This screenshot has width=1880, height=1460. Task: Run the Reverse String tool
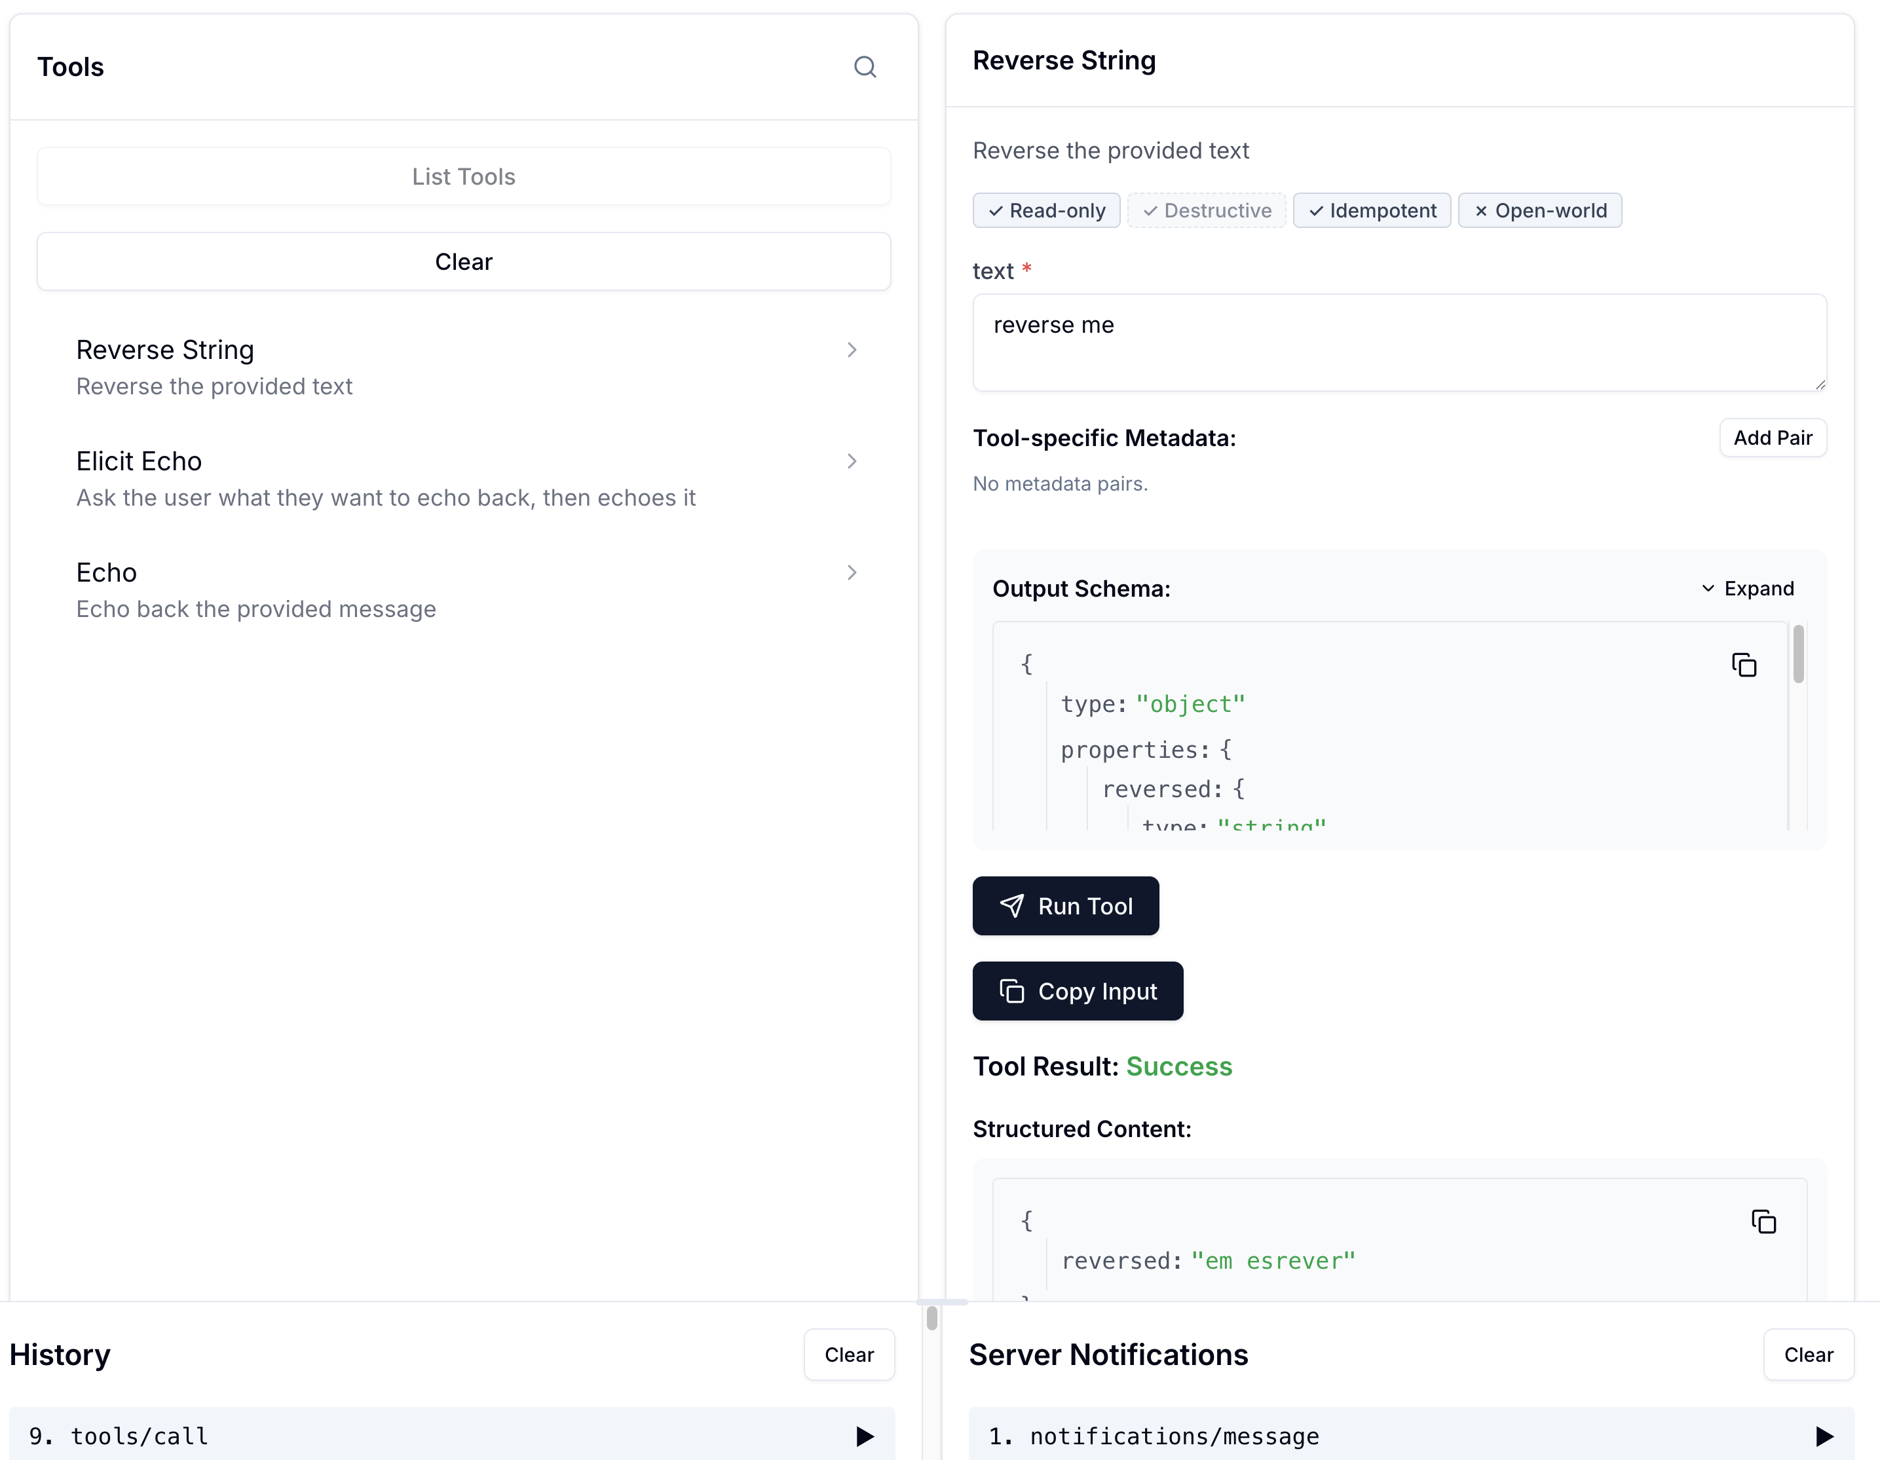coord(1065,906)
